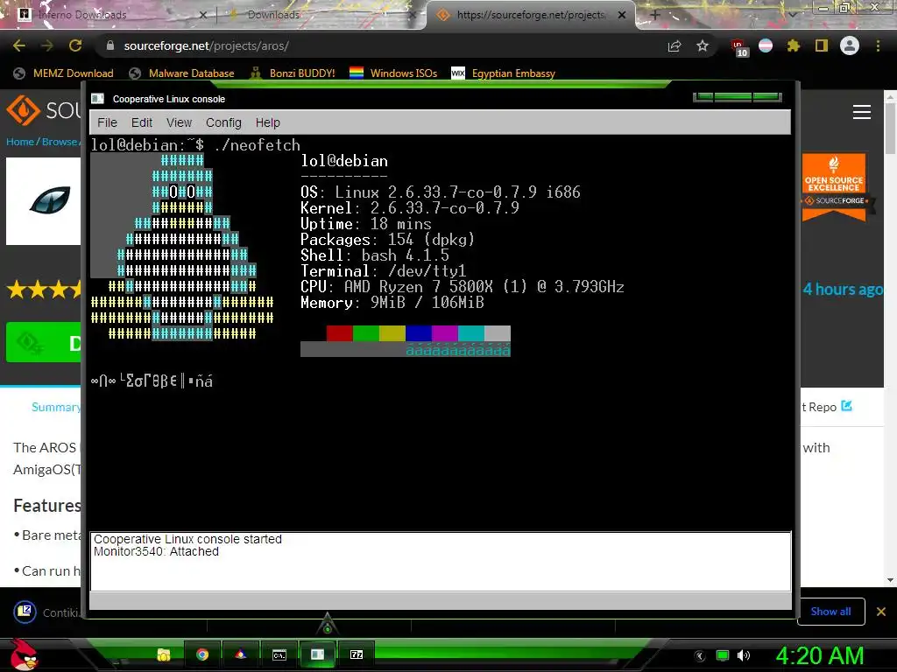The image size is (897, 672).
Task: Click the browser forward arrow
Action: tap(47, 45)
